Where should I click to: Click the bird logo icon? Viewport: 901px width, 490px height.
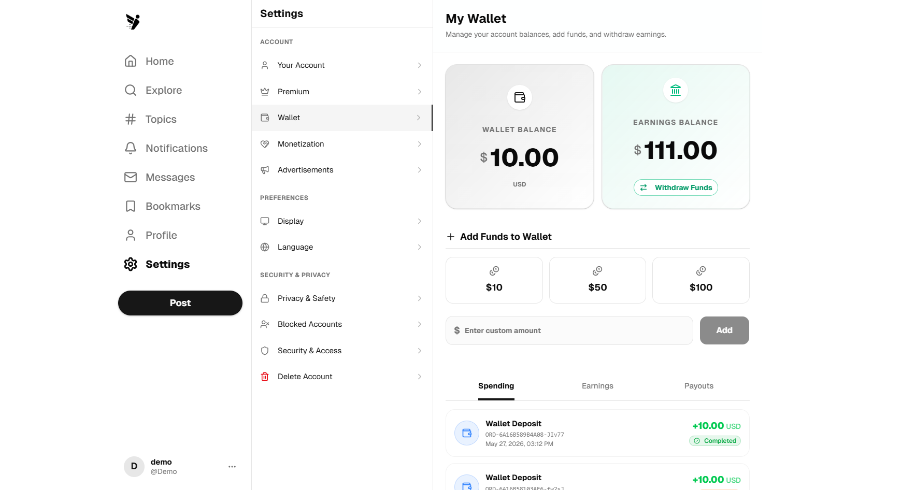click(x=133, y=22)
